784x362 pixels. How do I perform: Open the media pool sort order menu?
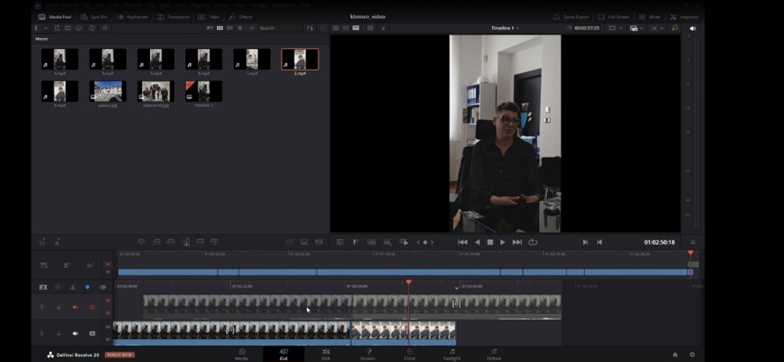[310, 28]
